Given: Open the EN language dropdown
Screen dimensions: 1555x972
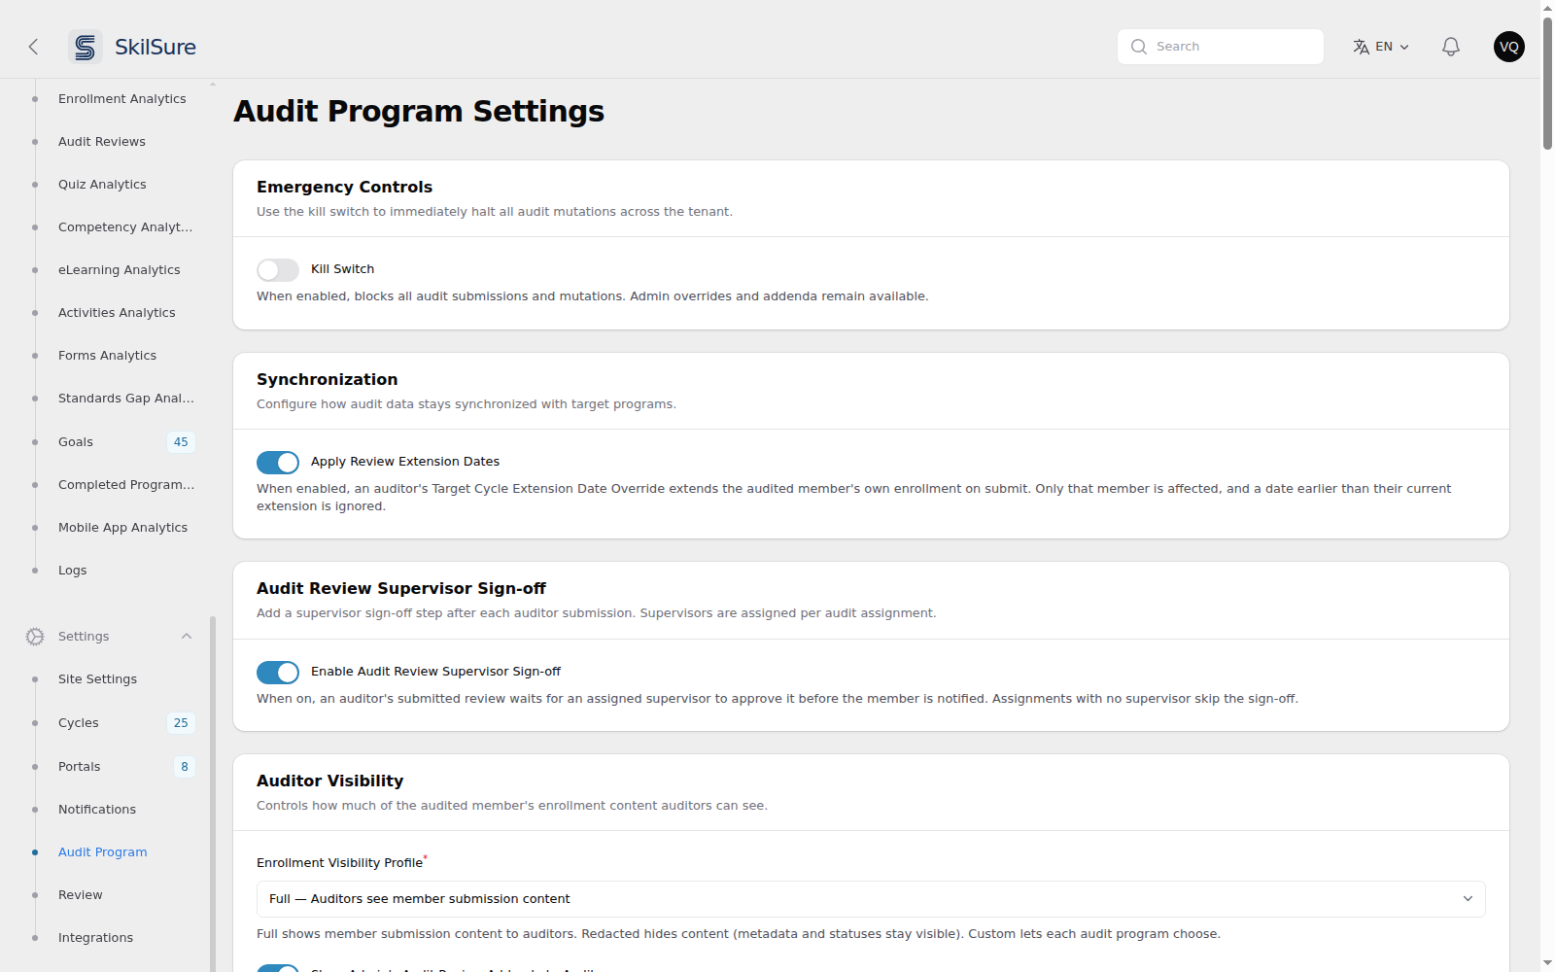Looking at the screenshot, I should [1381, 47].
